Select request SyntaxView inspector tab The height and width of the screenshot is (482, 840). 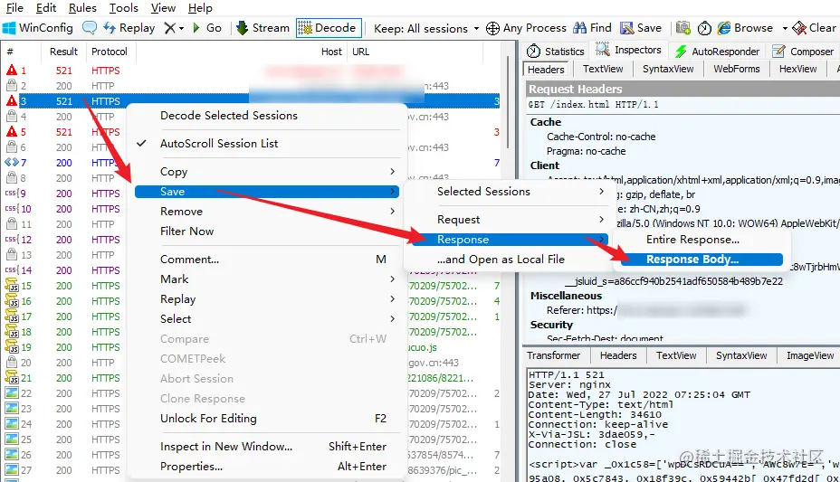click(668, 69)
